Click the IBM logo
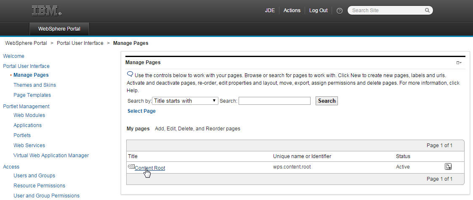This screenshot has height=200, width=473. click(46, 10)
